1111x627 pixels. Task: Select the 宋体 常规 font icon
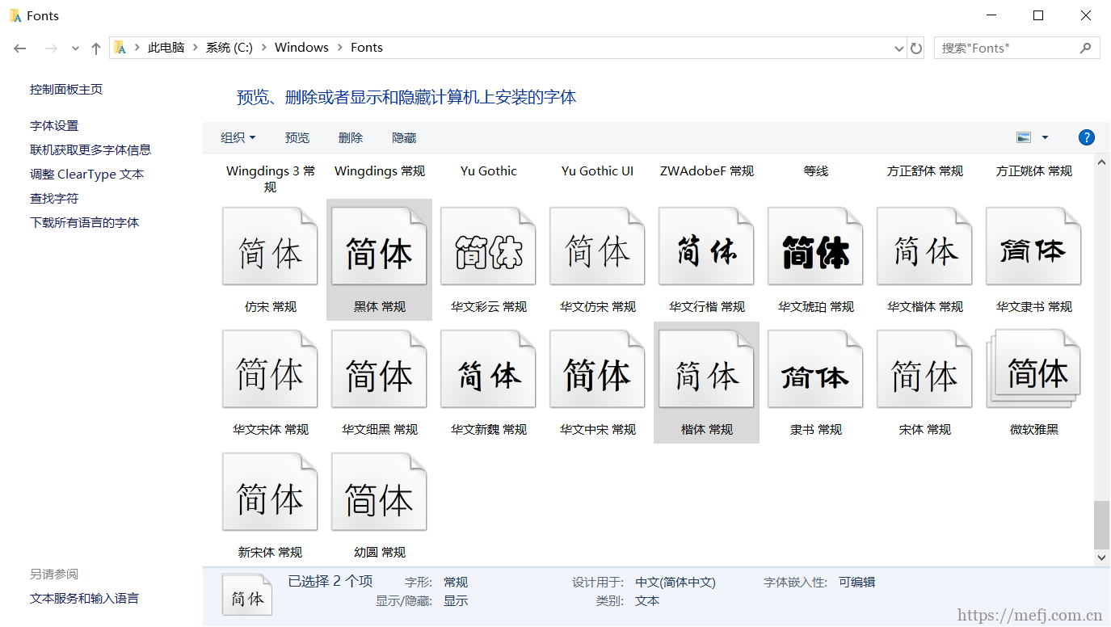(924, 369)
